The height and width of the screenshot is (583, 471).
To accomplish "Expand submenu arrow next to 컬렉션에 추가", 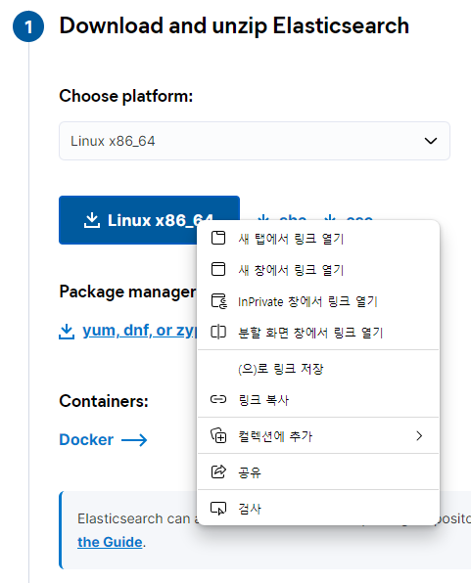I will click(419, 435).
